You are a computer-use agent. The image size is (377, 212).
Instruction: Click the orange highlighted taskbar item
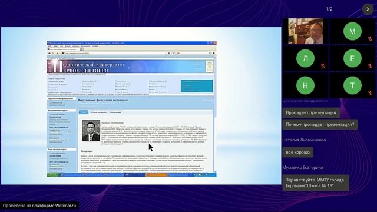click(x=156, y=175)
